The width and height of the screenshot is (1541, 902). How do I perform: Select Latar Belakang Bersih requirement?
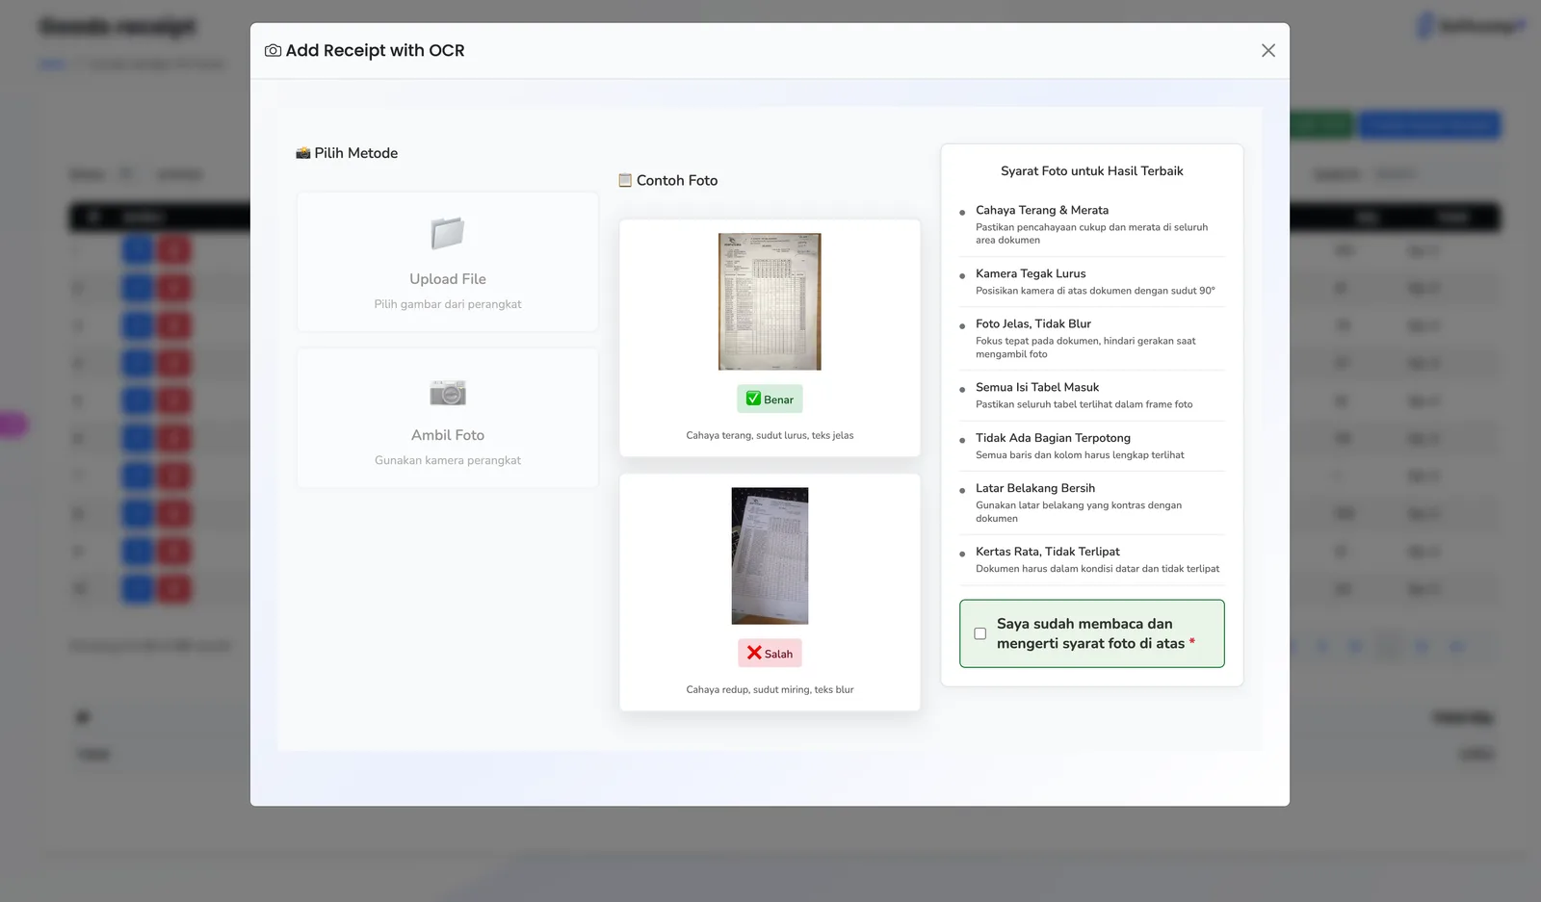[x=1092, y=503]
